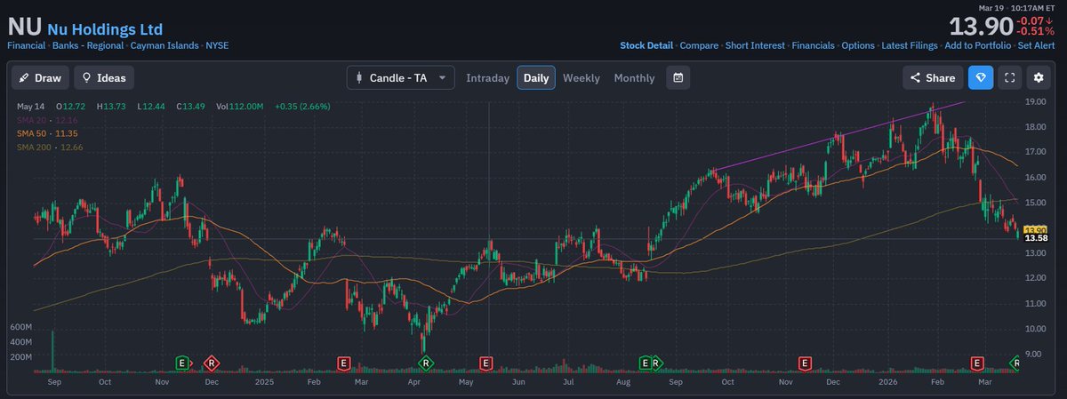Click the O12.72 open price readout
This screenshot has height=399, width=1067.
(x=70, y=107)
